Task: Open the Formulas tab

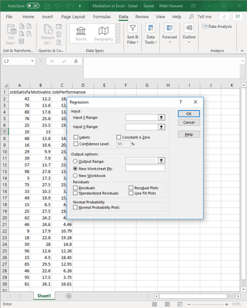Action: pos(102,17)
